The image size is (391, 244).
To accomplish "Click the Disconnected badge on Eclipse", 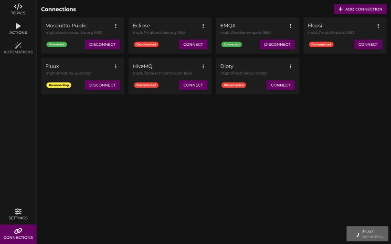I will (146, 45).
